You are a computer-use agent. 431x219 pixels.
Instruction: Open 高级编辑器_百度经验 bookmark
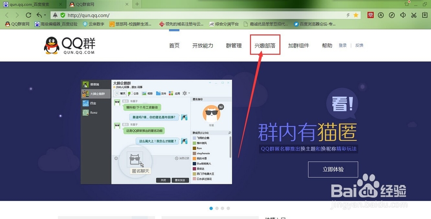click(x=56, y=24)
